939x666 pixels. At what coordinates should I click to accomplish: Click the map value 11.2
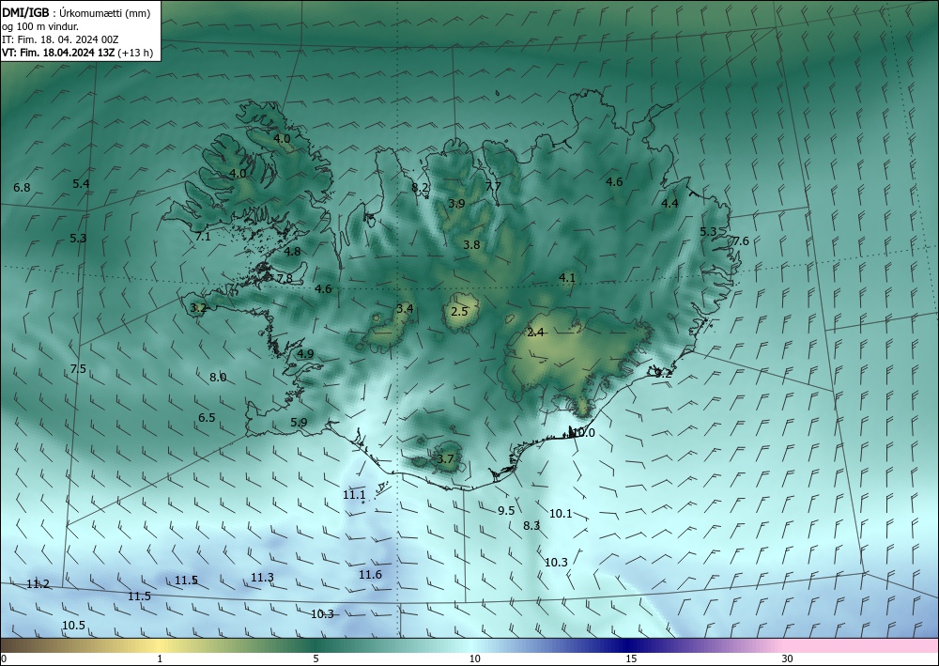38,584
